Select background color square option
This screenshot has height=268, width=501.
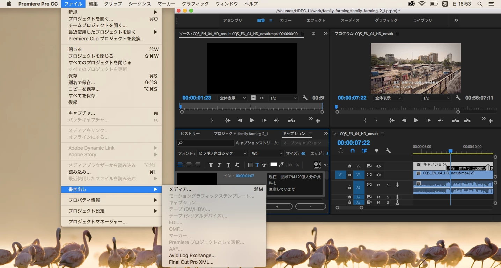tap(250, 165)
